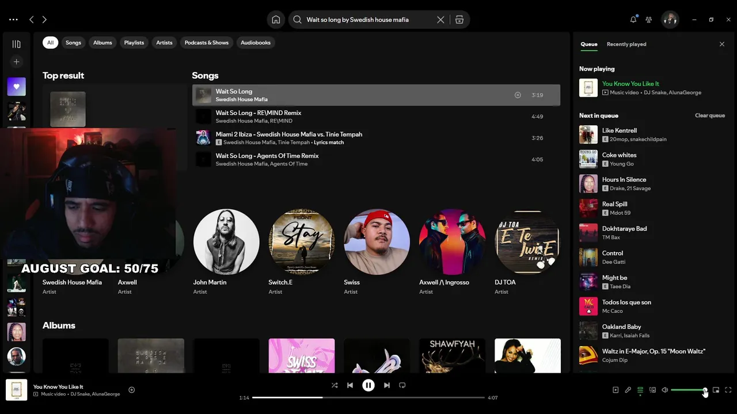
Task: Play Waltz in E-Major Moon Waltz
Action: coord(652,355)
